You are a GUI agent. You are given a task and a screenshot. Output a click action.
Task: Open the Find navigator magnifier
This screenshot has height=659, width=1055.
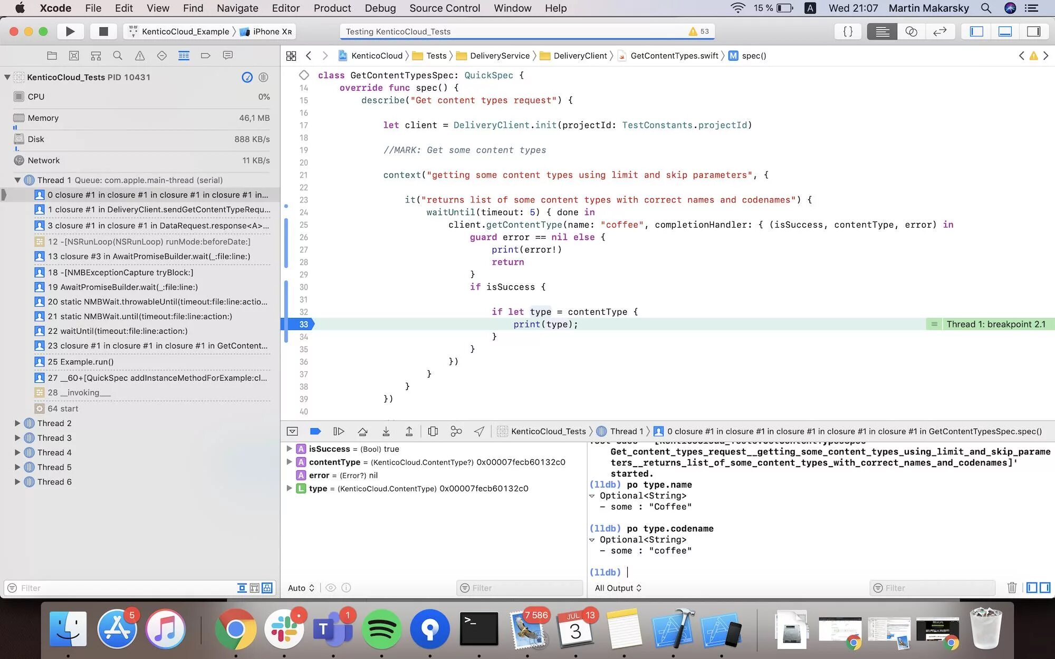[x=118, y=55]
